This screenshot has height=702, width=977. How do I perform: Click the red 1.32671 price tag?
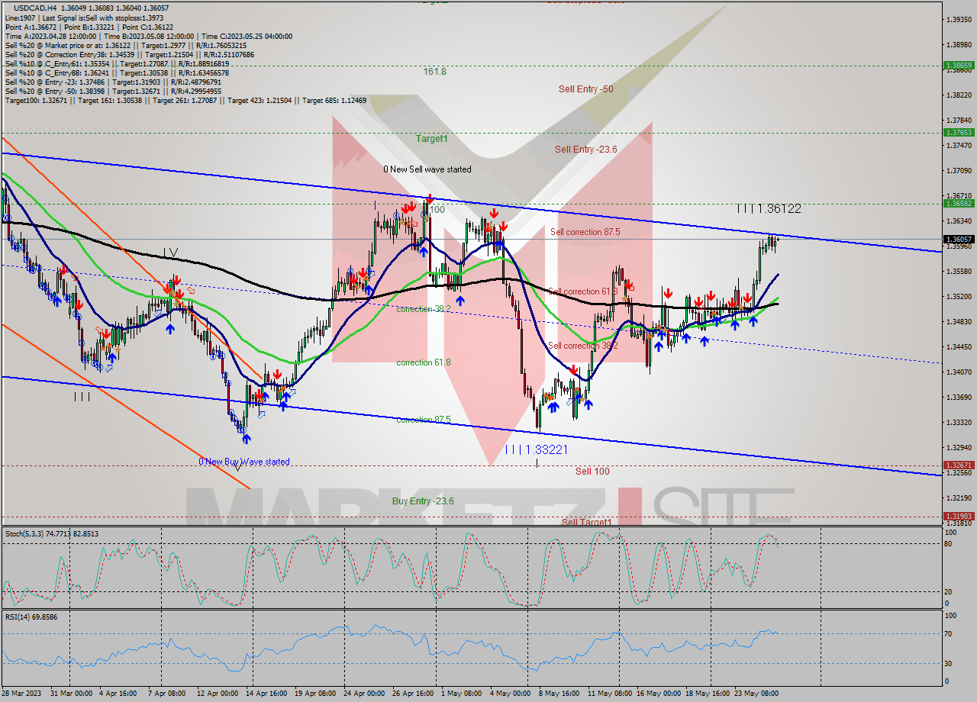point(960,464)
